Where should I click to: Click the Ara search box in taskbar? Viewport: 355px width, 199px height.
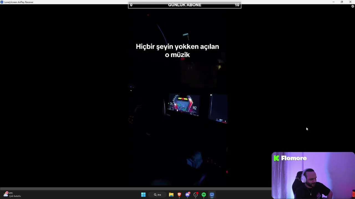point(158,195)
